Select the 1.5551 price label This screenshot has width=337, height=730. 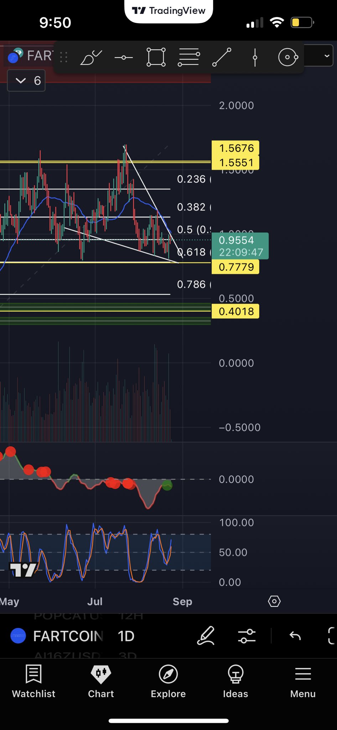click(x=235, y=163)
